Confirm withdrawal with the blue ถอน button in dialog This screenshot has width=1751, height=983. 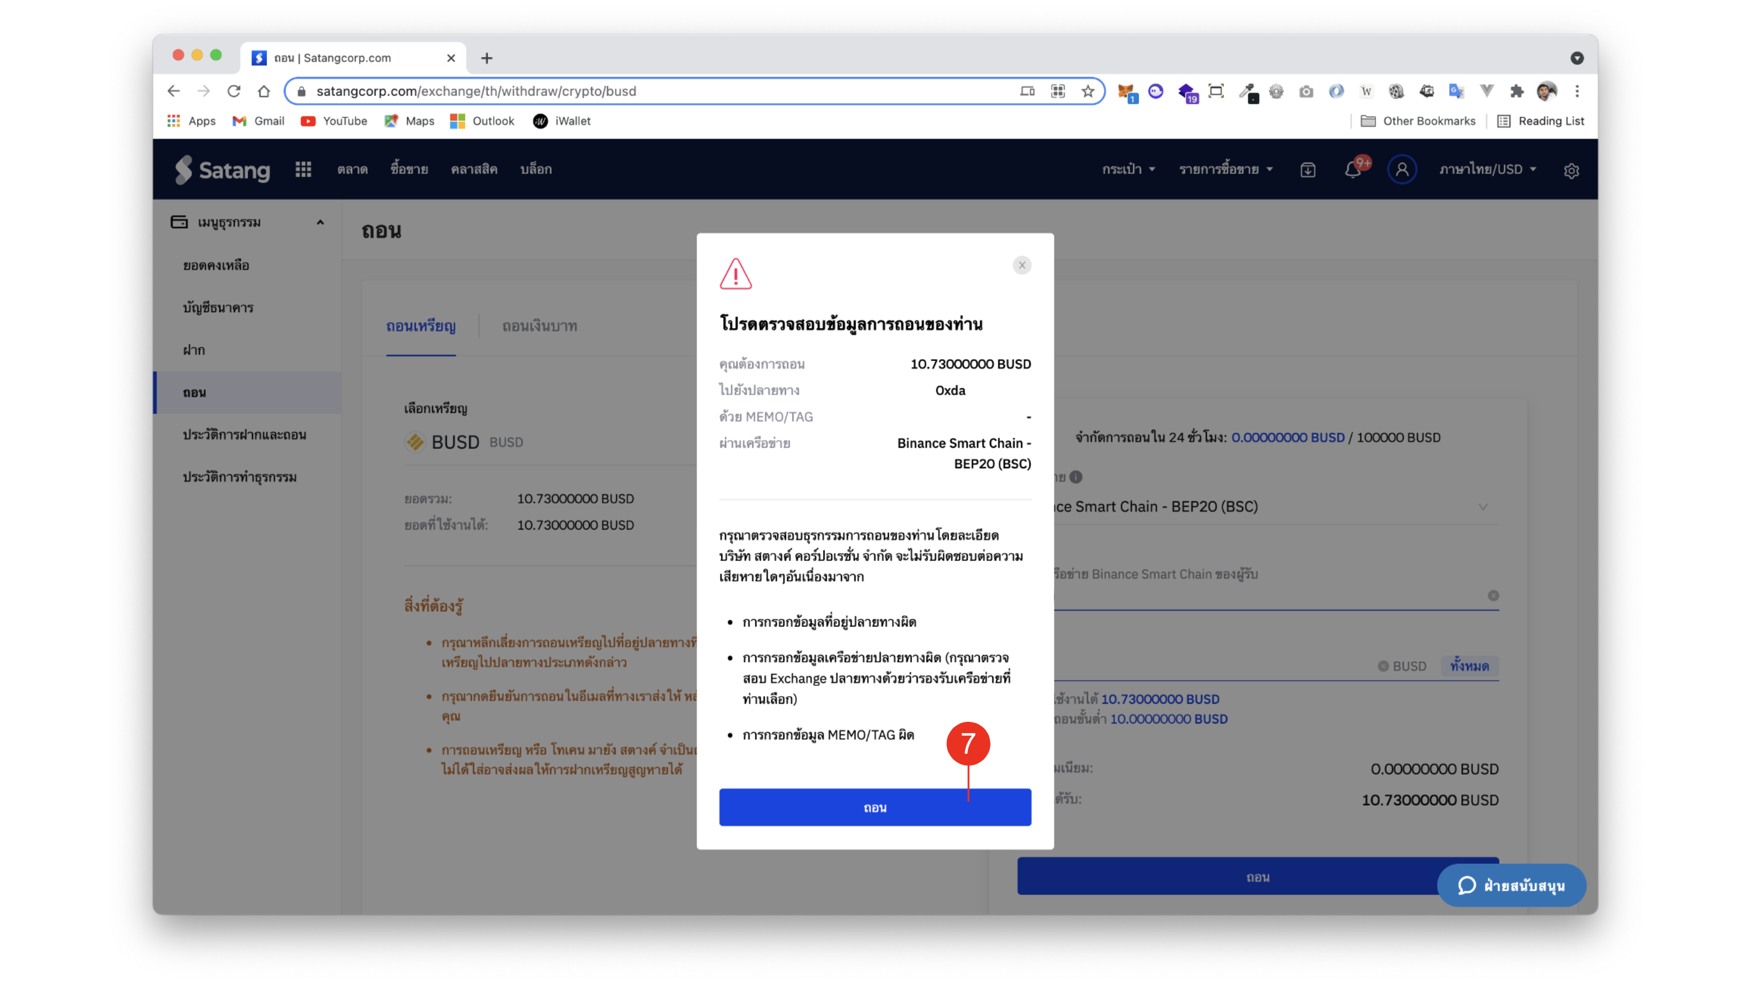(x=875, y=807)
